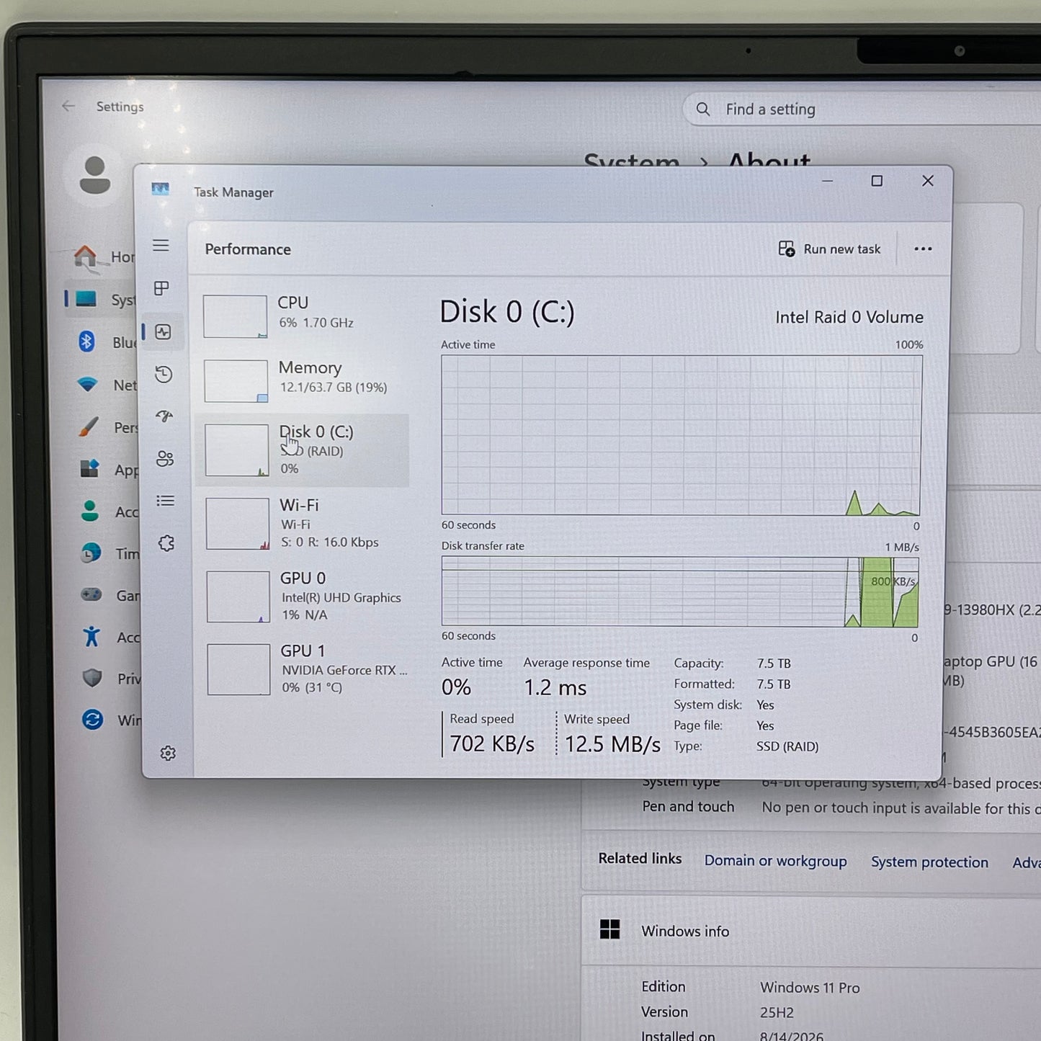Click the GPU 1 mini graph thumbnail
The height and width of the screenshot is (1041, 1041).
(x=239, y=669)
